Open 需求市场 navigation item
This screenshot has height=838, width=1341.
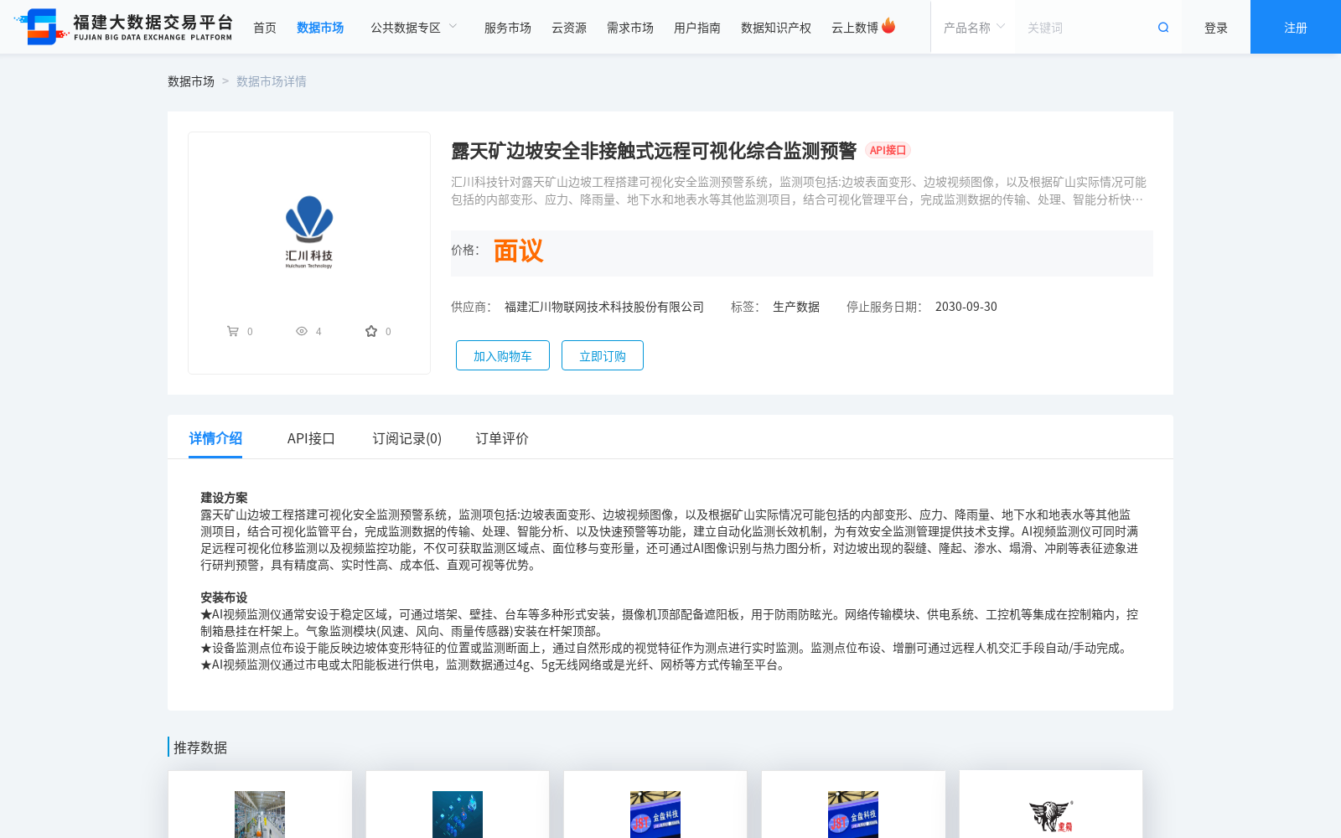[630, 28]
